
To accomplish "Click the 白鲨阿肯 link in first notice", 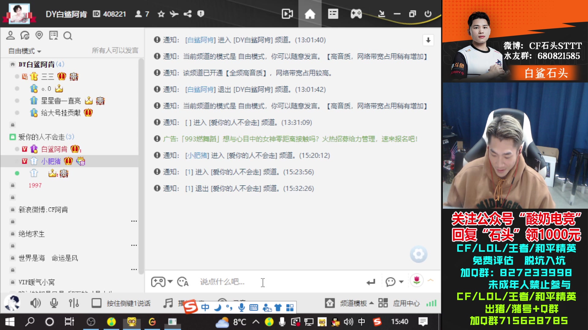I will [x=200, y=40].
